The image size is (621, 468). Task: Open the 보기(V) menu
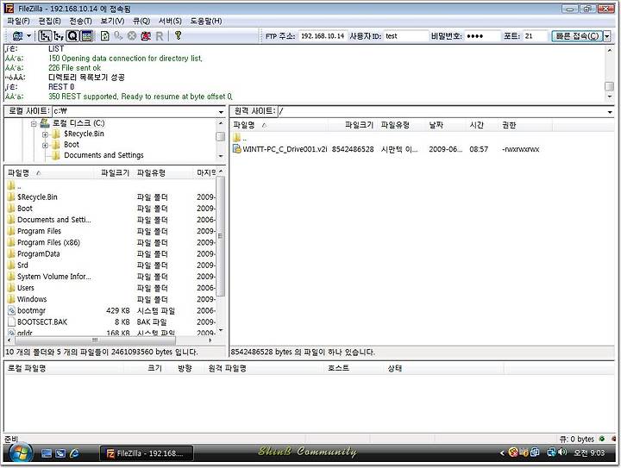(112, 21)
